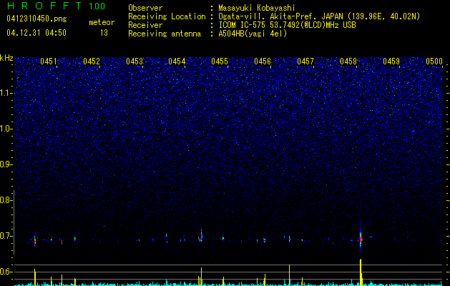
Task: Click the 0455 time axis marker
Action: coord(220,61)
